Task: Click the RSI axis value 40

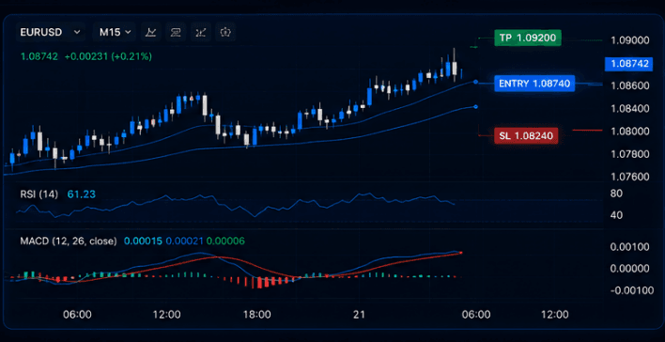Action: [616, 215]
